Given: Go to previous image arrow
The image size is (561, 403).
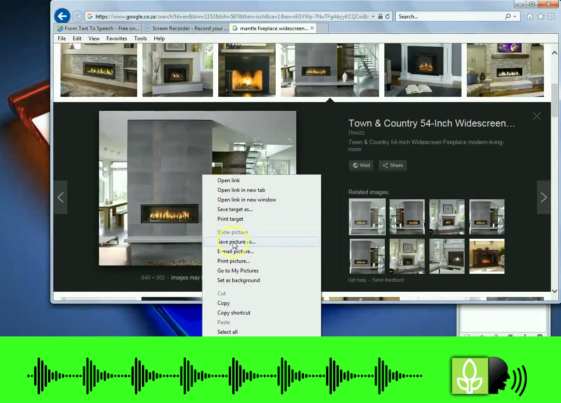Looking at the screenshot, I should tap(60, 198).
